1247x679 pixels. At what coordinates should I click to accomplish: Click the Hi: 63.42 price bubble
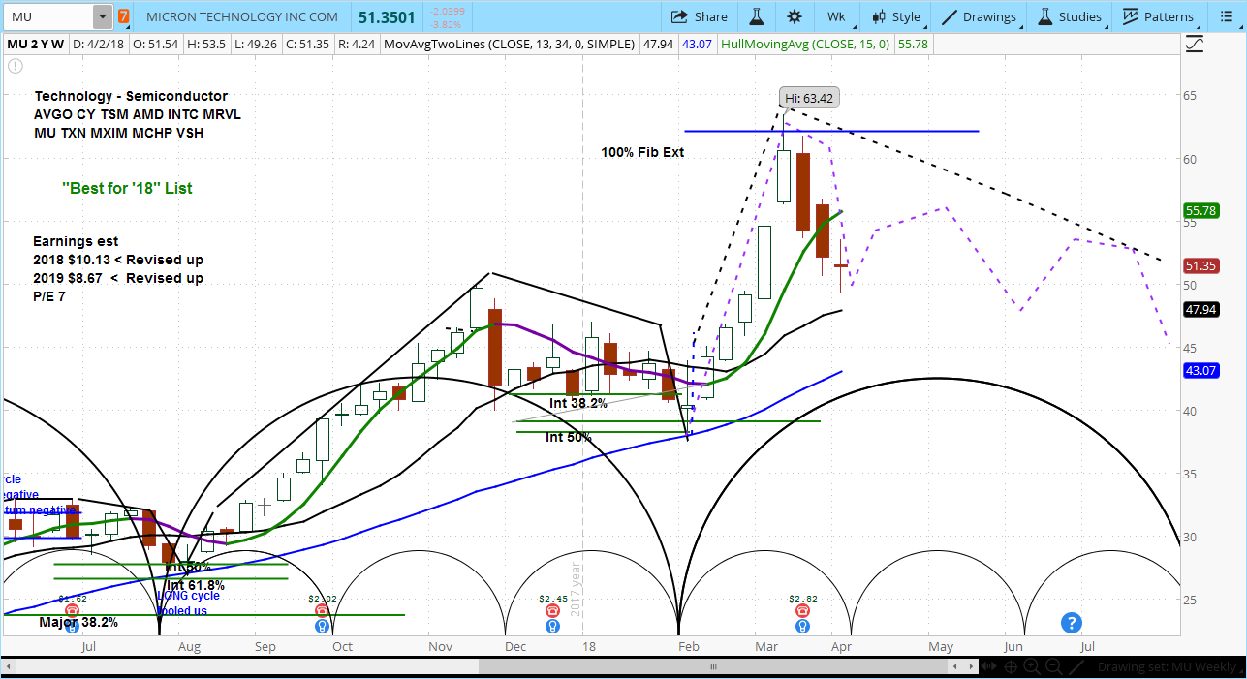point(808,97)
